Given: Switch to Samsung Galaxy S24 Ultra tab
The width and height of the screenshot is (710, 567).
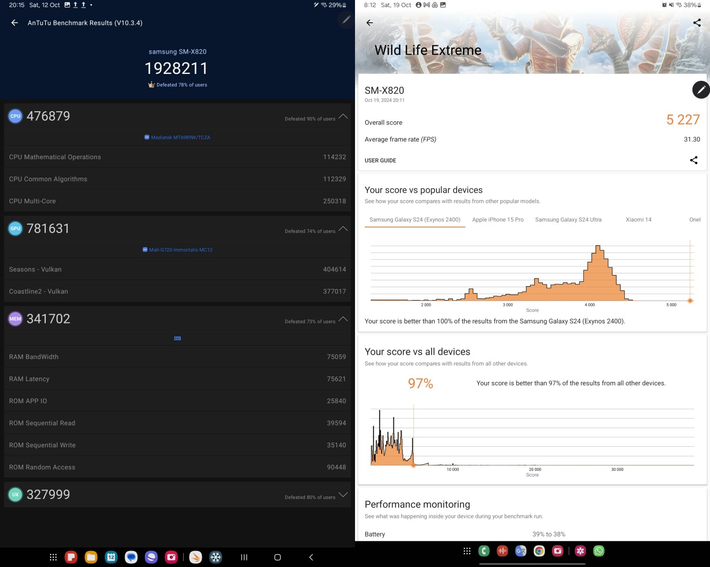Looking at the screenshot, I should pos(568,220).
